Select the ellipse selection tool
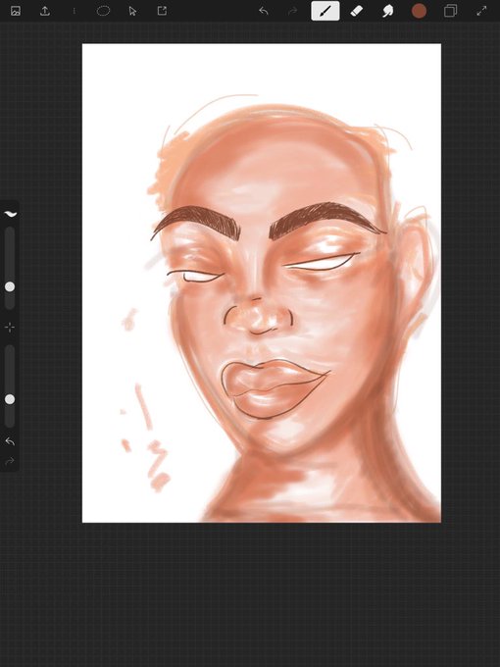Screen dimensions: 500x667 [103, 11]
